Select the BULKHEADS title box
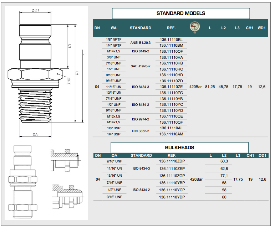The height and width of the screenshot is (228, 275). point(179,147)
